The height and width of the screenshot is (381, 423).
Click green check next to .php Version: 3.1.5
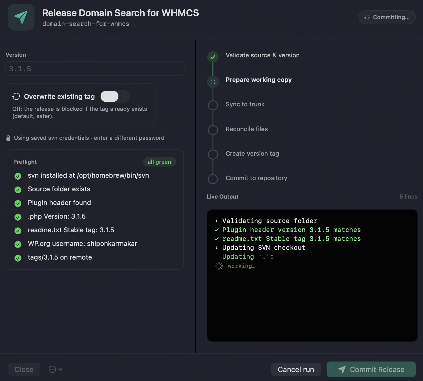click(18, 217)
